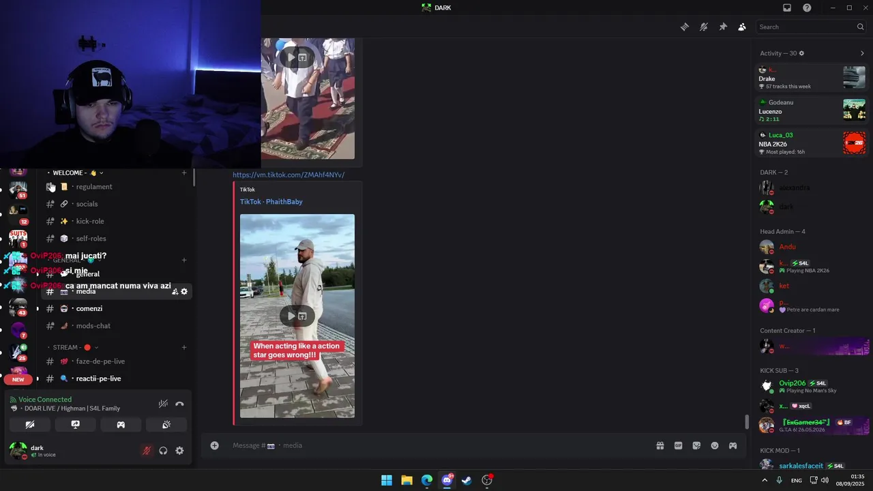873x491 pixels.
Task: Create channel in WELCOME category
Action: click(x=184, y=173)
